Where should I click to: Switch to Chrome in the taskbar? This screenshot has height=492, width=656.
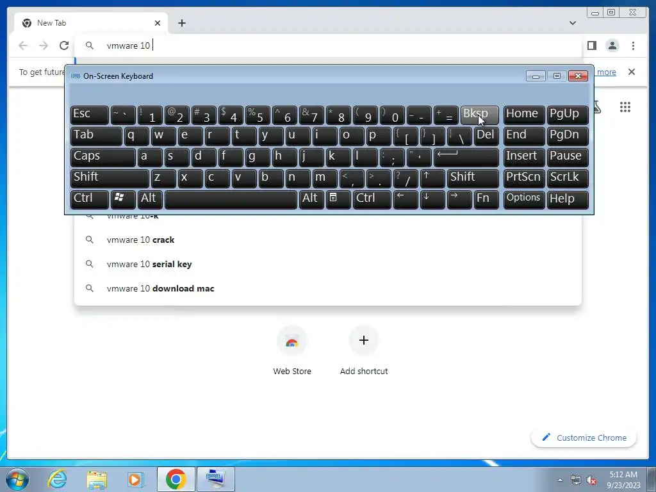176,479
